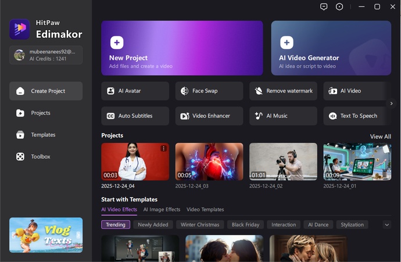The height and width of the screenshot is (262, 401).
Task: Click the New Project button
Action: click(x=182, y=48)
